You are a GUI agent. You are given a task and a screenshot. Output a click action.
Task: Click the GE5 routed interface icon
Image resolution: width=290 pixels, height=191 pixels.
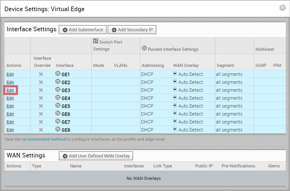(58, 106)
